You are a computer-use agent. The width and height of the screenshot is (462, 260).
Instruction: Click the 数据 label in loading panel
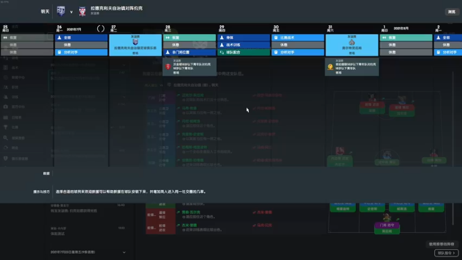pyautogui.click(x=46, y=173)
